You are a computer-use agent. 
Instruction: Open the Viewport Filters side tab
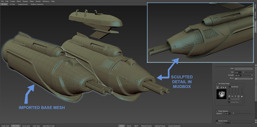(255, 26)
